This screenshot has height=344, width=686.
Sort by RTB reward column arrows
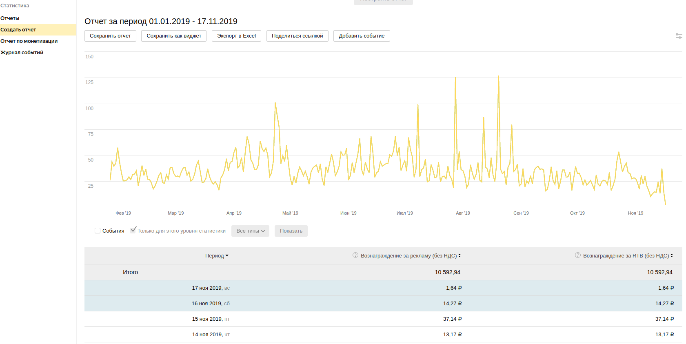coord(672,256)
